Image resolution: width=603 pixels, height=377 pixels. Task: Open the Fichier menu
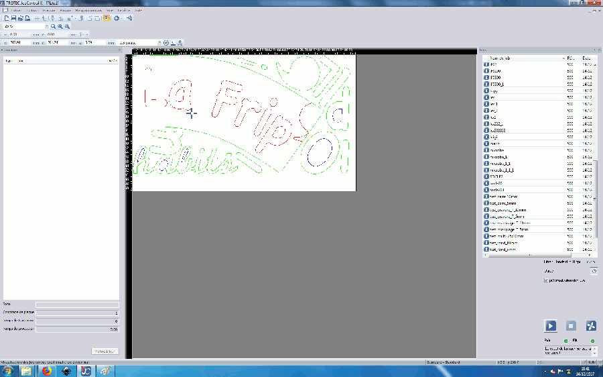pyautogui.click(x=17, y=10)
